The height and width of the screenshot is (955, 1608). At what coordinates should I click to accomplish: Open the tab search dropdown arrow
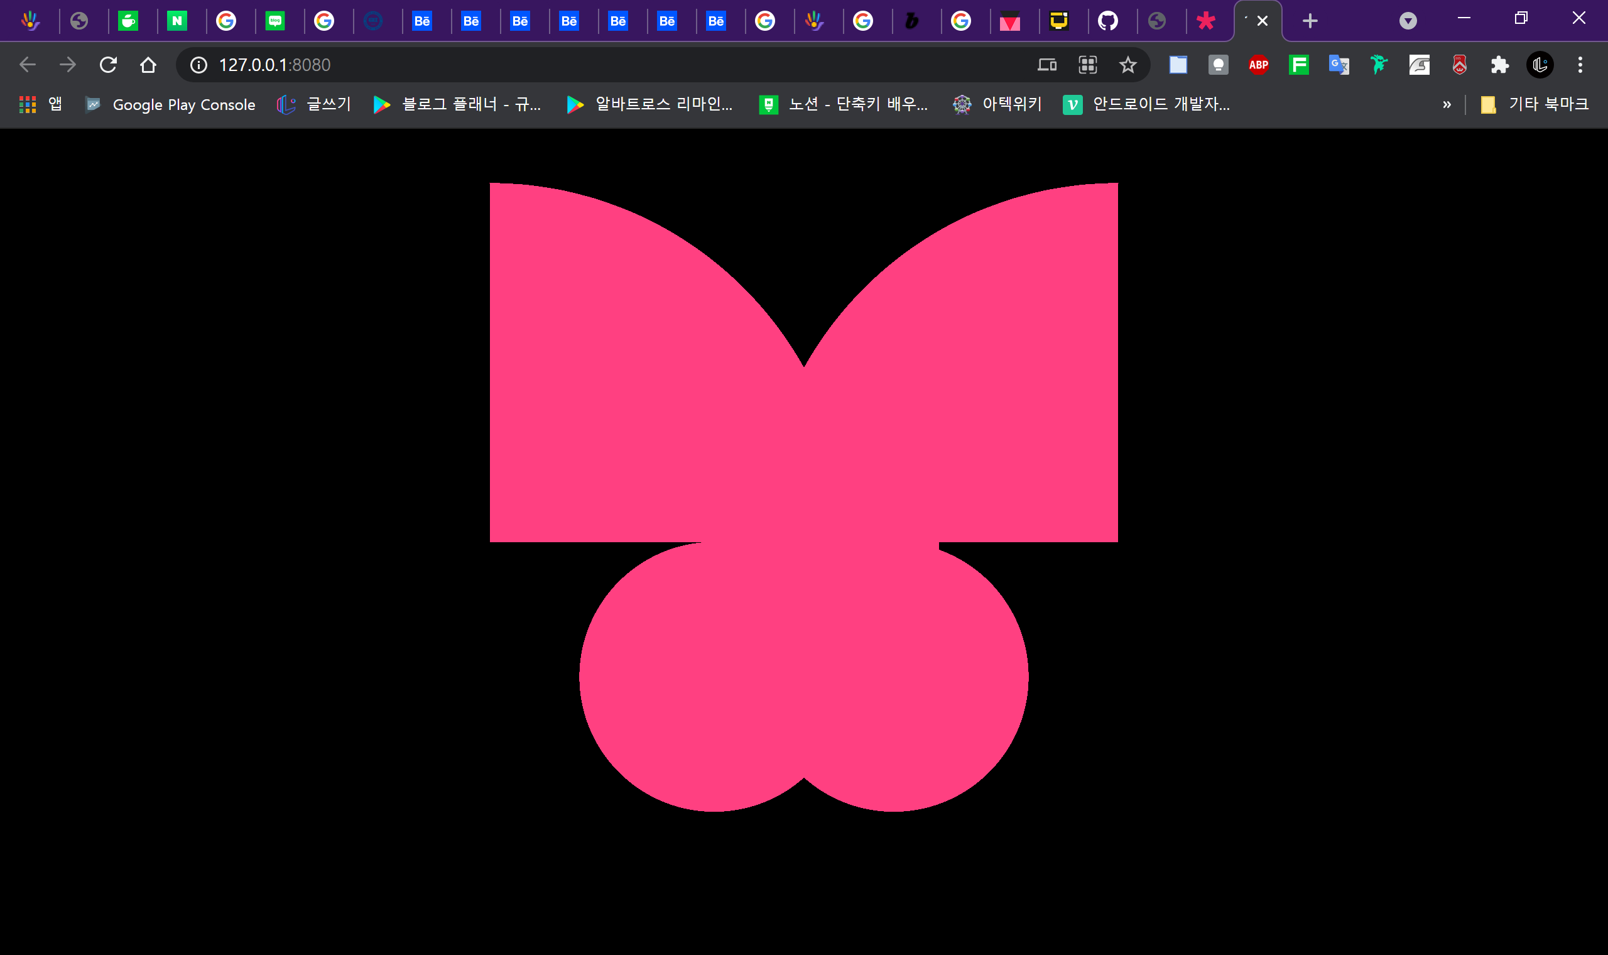click(x=1408, y=21)
